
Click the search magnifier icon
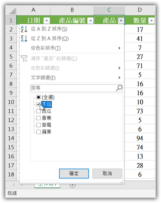119,88
